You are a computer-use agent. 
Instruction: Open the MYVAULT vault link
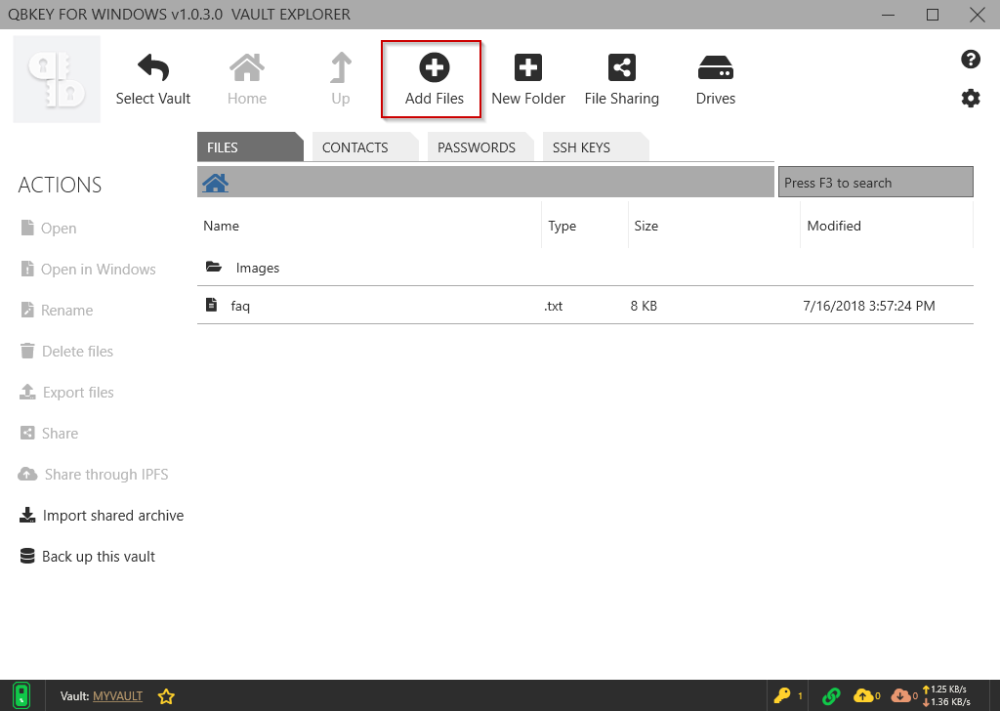[117, 696]
